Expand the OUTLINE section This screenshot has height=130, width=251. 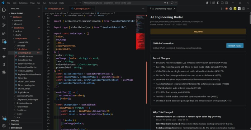click(25, 121)
